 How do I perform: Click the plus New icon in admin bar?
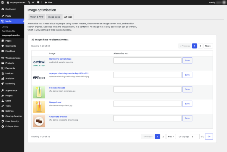click(x=46, y=2)
